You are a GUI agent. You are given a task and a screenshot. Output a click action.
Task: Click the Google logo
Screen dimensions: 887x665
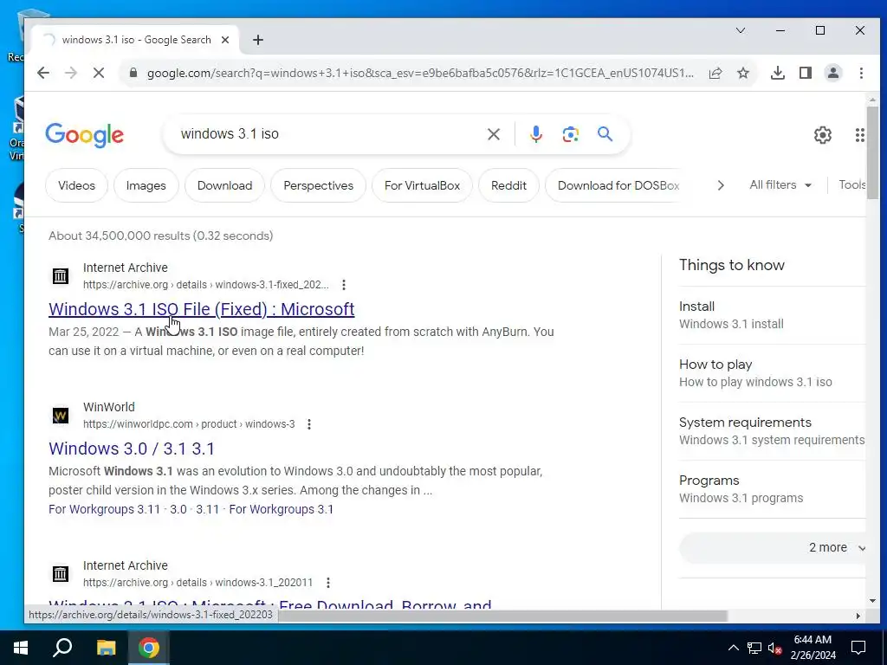(x=84, y=135)
